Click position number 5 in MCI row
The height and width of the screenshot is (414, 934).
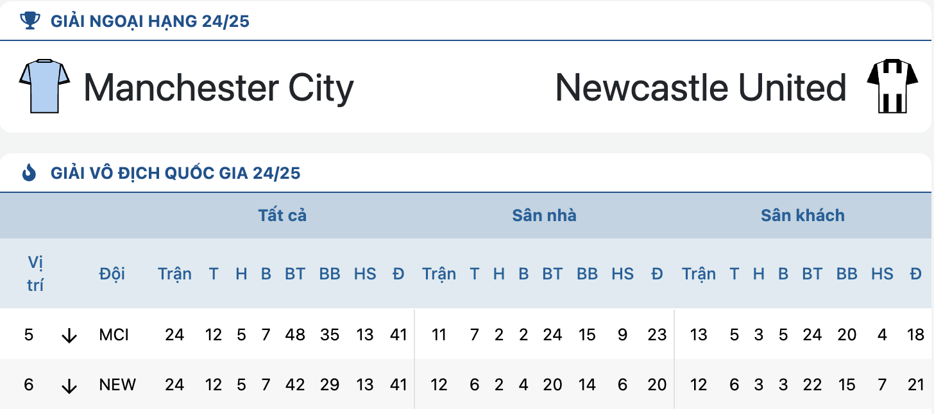[x=29, y=335]
